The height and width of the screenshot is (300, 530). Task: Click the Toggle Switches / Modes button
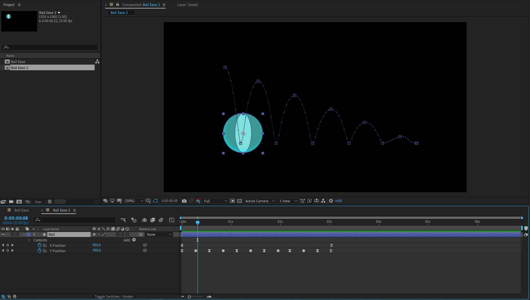[x=114, y=297]
